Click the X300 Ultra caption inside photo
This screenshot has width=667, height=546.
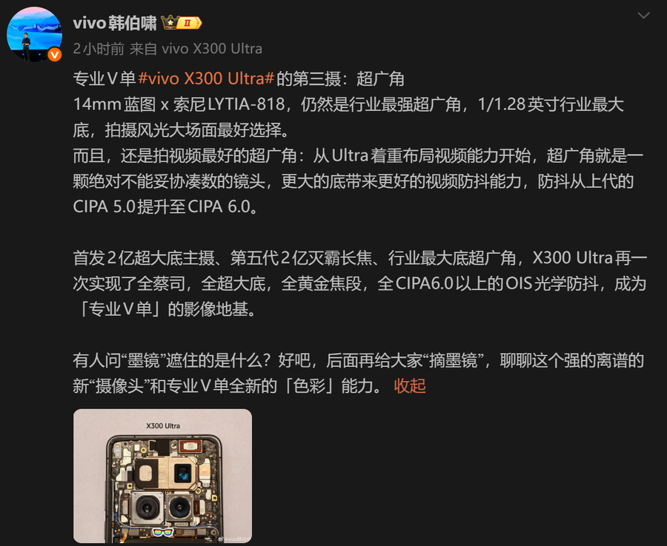pos(163,425)
